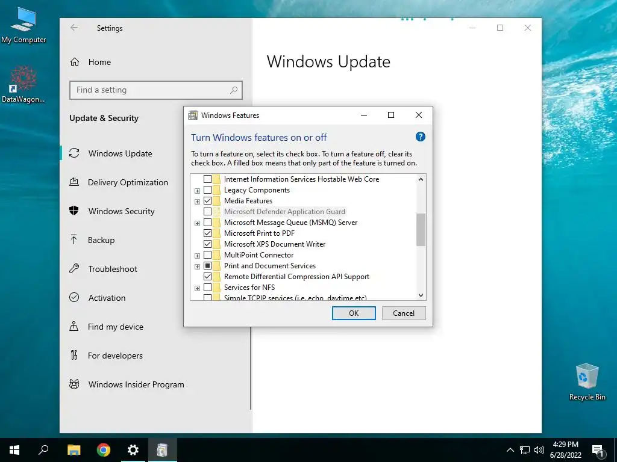Expand the Services for NFS node
Viewport: 617px width, 462px height.
[x=197, y=288]
